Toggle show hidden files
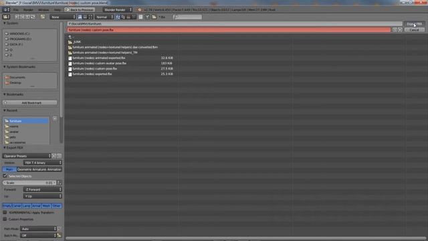Viewport: 428px width, 241px height. (x=140, y=17)
